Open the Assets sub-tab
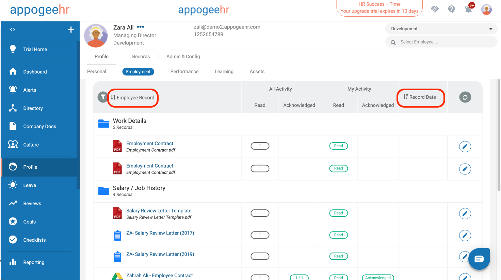 [257, 72]
